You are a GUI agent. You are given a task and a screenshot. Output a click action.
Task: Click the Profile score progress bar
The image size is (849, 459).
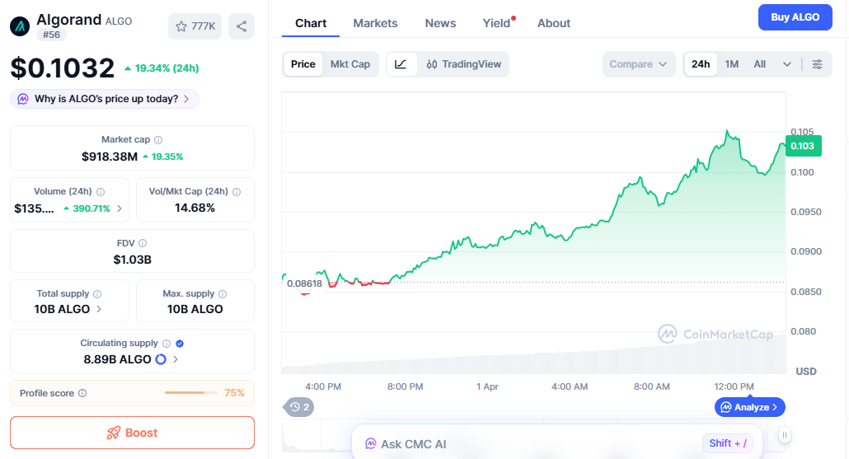point(190,392)
